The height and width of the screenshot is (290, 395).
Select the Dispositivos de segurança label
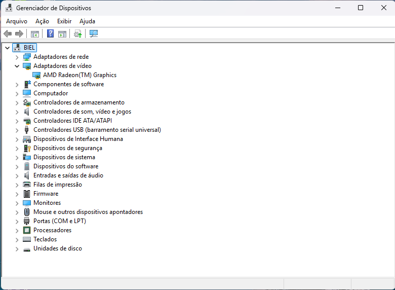68,148
